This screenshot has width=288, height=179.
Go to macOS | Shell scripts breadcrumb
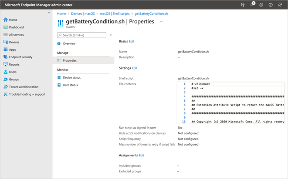click(x=115, y=13)
